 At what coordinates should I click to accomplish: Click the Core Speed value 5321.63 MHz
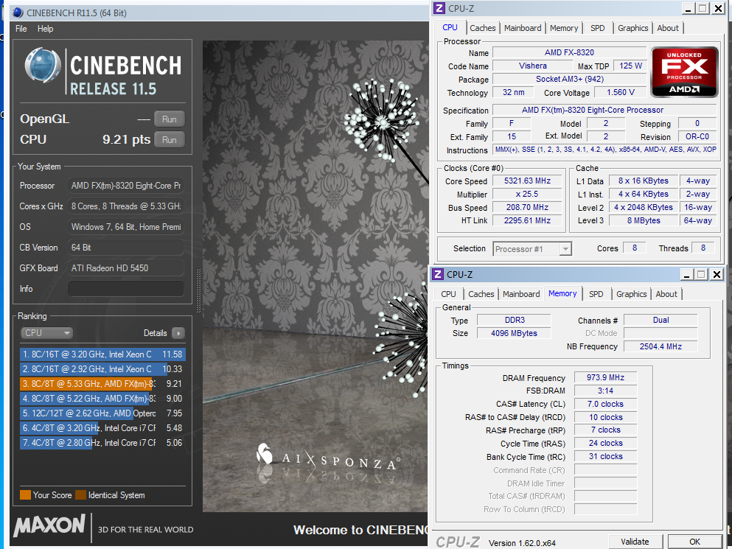tap(528, 181)
